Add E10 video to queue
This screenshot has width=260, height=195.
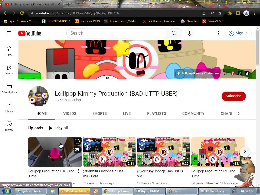pos(77,150)
